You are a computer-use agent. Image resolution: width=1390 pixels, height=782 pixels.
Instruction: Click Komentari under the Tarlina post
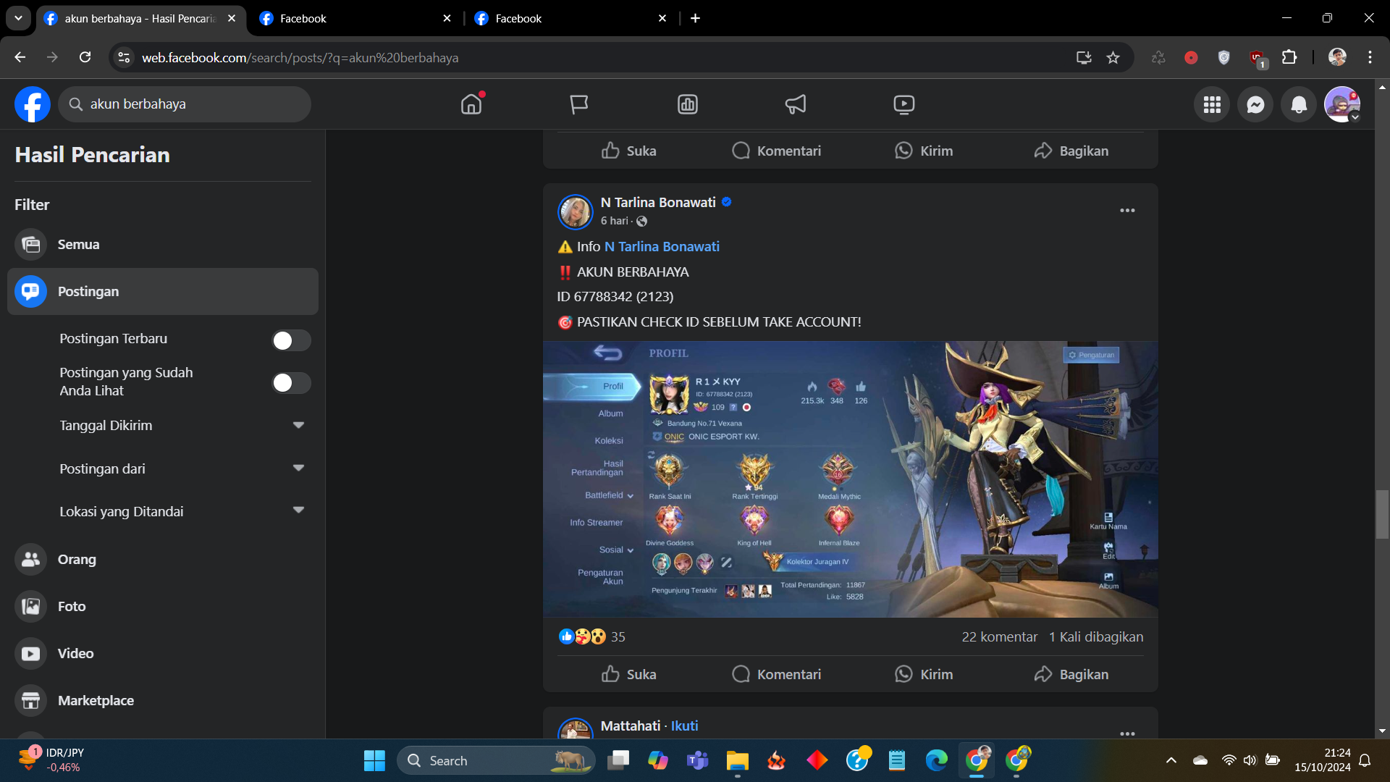pos(776,674)
